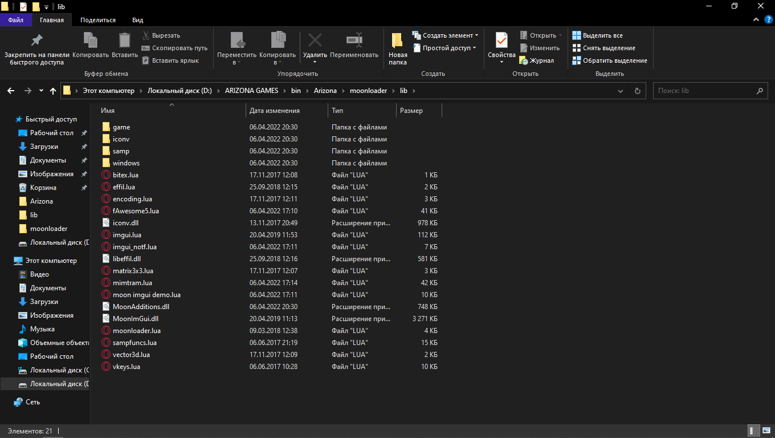Click the Pin to Quick Access icon
The image size is (775, 438).
coord(36,41)
